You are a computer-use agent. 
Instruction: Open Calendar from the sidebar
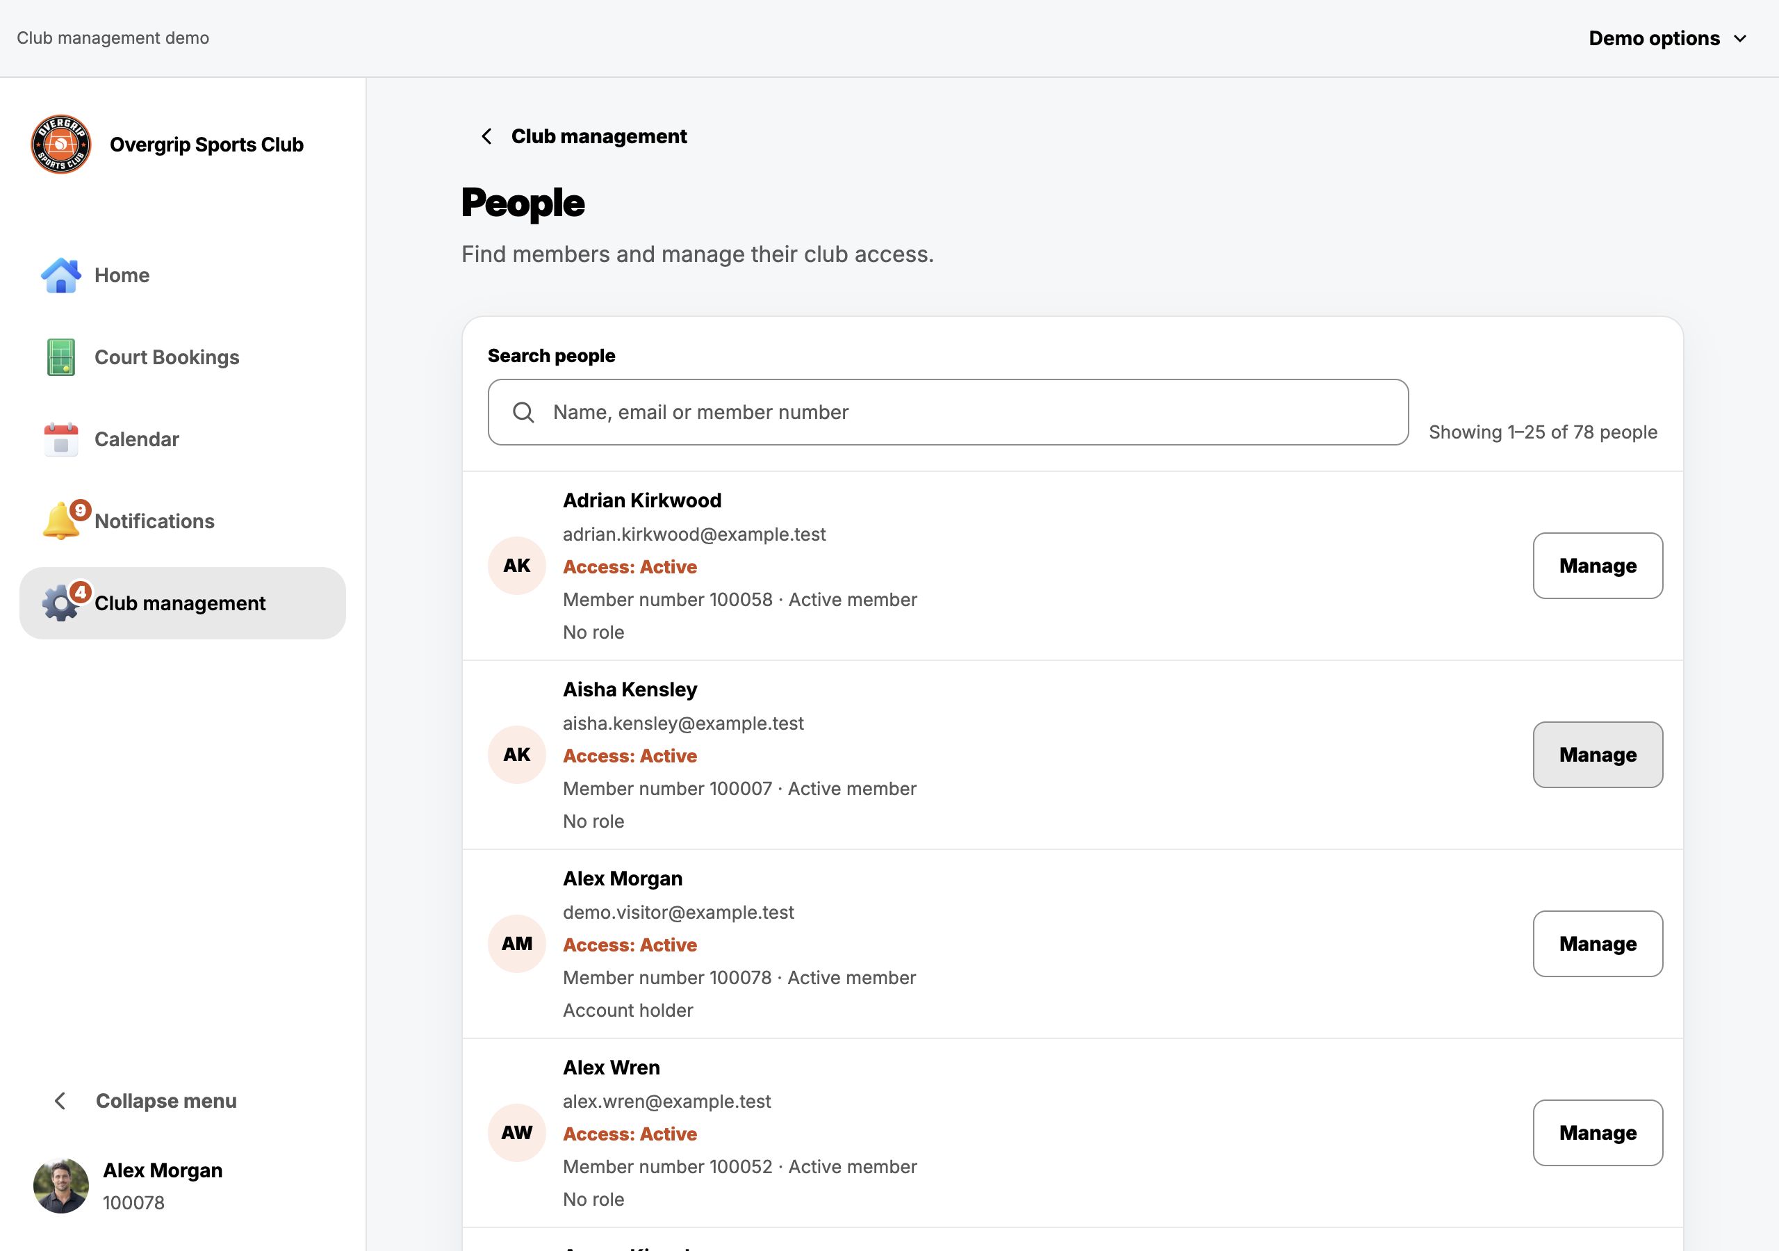(183, 439)
